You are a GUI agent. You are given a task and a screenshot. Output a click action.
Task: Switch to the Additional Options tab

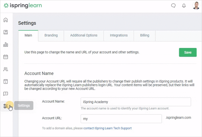(x=84, y=36)
